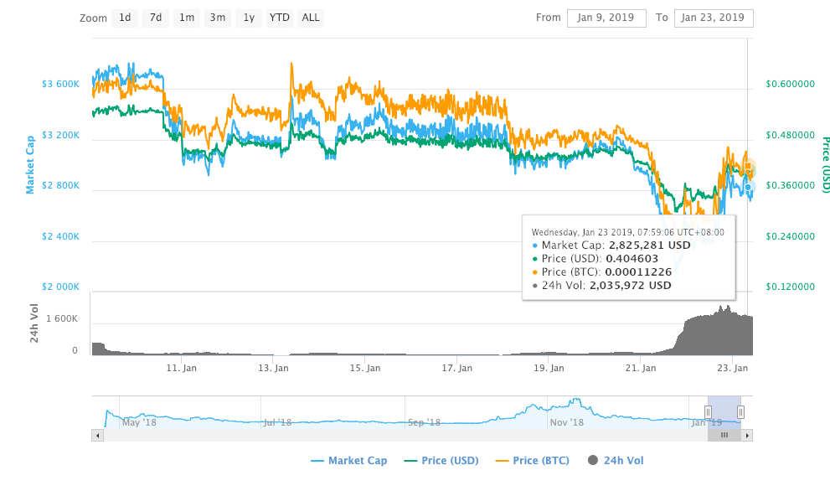830x491 pixels.
Task: Switch zoom to 3m
Action: [218, 18]
